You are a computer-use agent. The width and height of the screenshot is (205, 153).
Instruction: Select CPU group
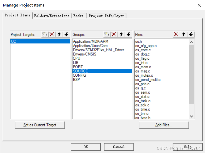[x=102, y=58]
